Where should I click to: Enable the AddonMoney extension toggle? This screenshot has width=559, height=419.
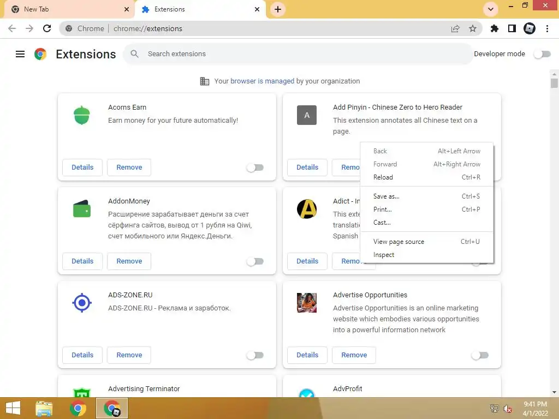[x=255, y=261]
